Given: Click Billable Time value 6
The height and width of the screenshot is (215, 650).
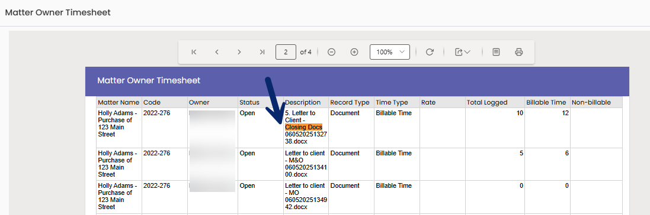Looking at the screenshot, I should click(567, 153).
